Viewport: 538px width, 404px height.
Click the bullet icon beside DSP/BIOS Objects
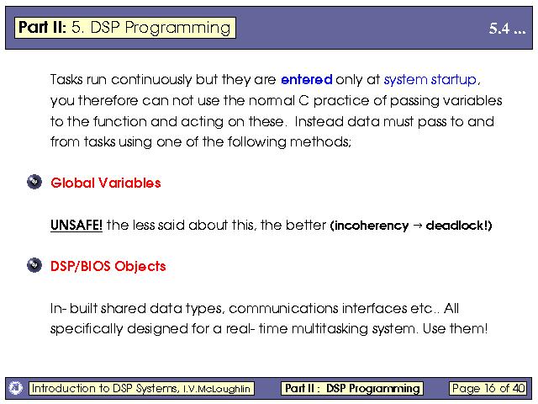click(34, 266)
